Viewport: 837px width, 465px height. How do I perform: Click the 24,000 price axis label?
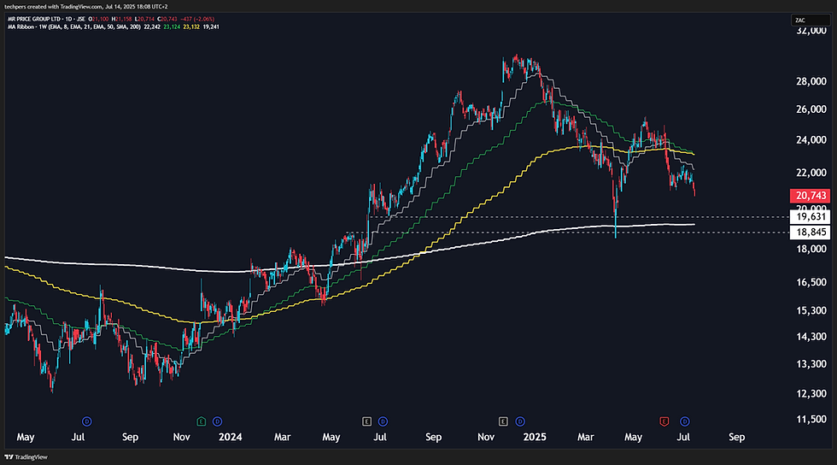click(811, 140)
